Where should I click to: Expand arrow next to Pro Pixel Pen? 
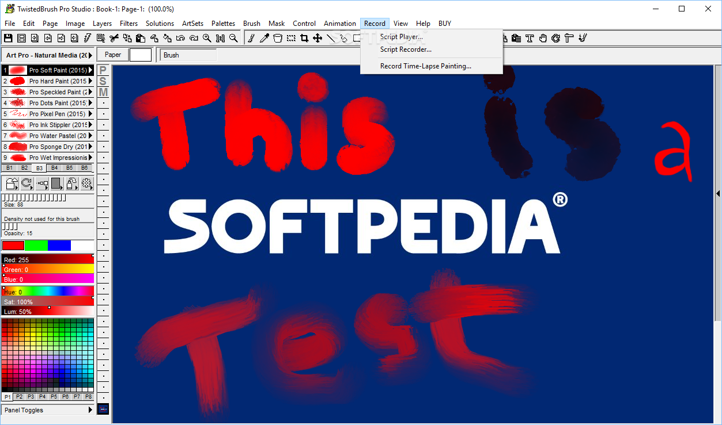click(x=90, y=114)
